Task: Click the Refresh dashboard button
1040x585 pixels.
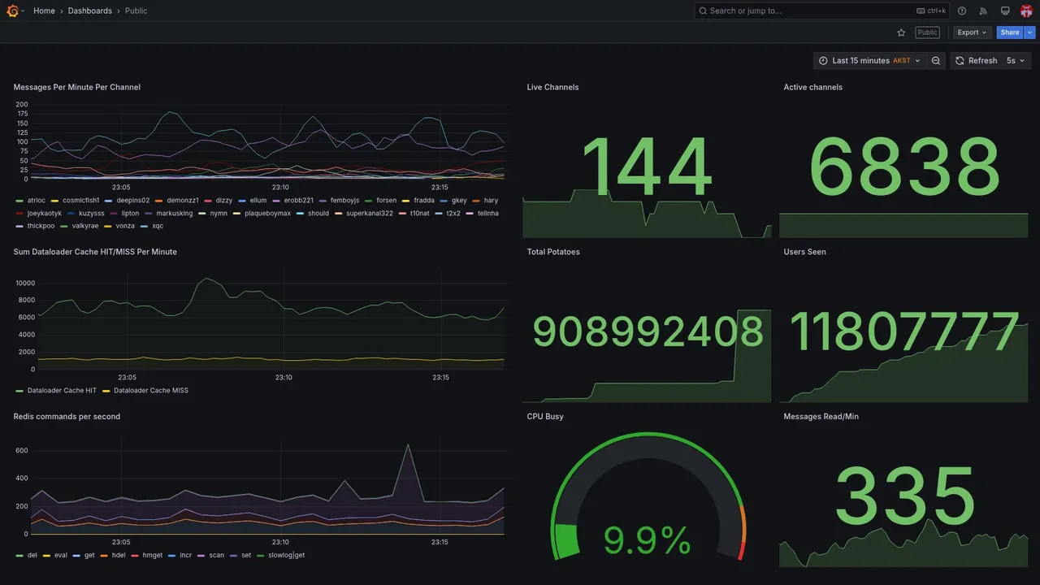Action: coord(975,61)
